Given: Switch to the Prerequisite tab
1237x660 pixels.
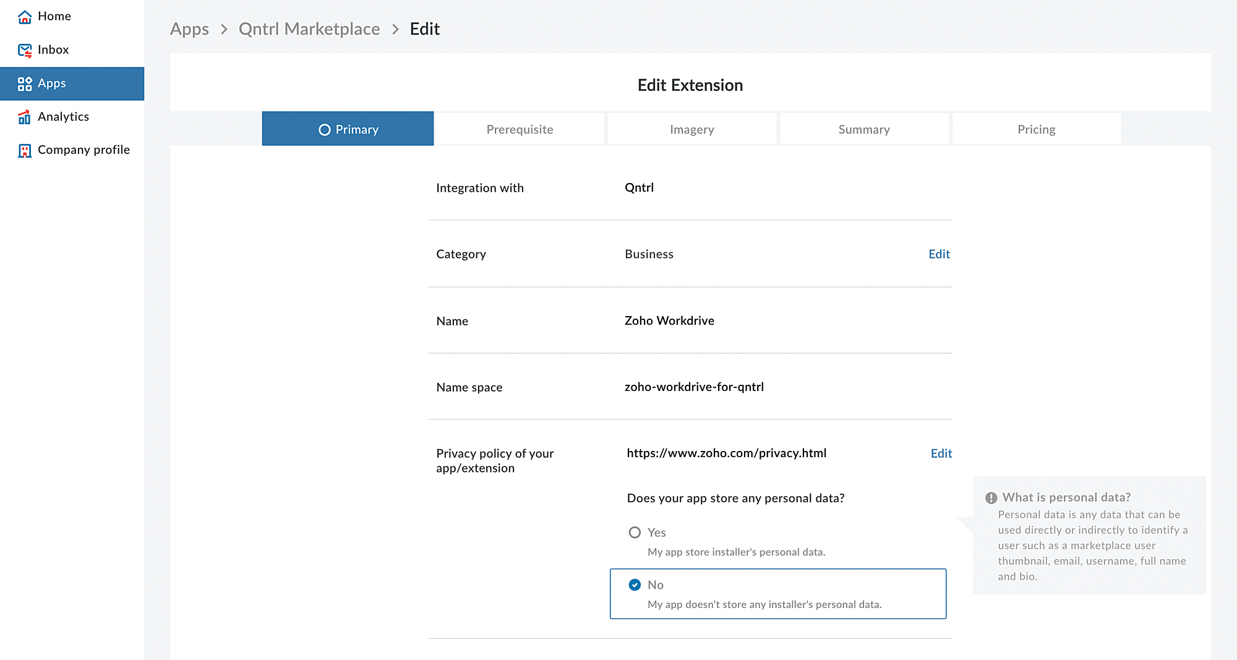Looking at the screenshot, I should (520, 129).
